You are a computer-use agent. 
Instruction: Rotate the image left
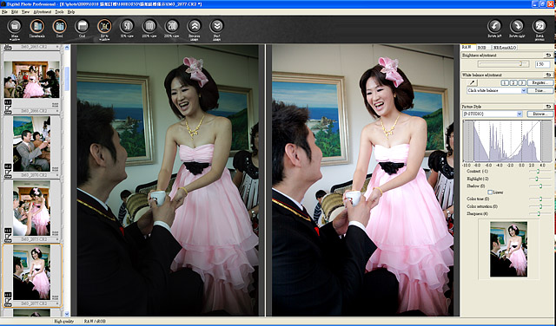click(x=494, y=27)
